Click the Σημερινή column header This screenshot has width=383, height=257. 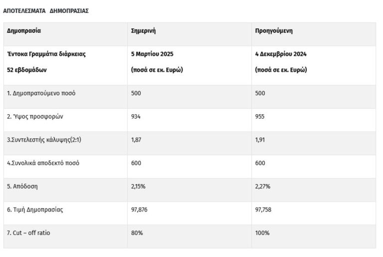[143, 30]
